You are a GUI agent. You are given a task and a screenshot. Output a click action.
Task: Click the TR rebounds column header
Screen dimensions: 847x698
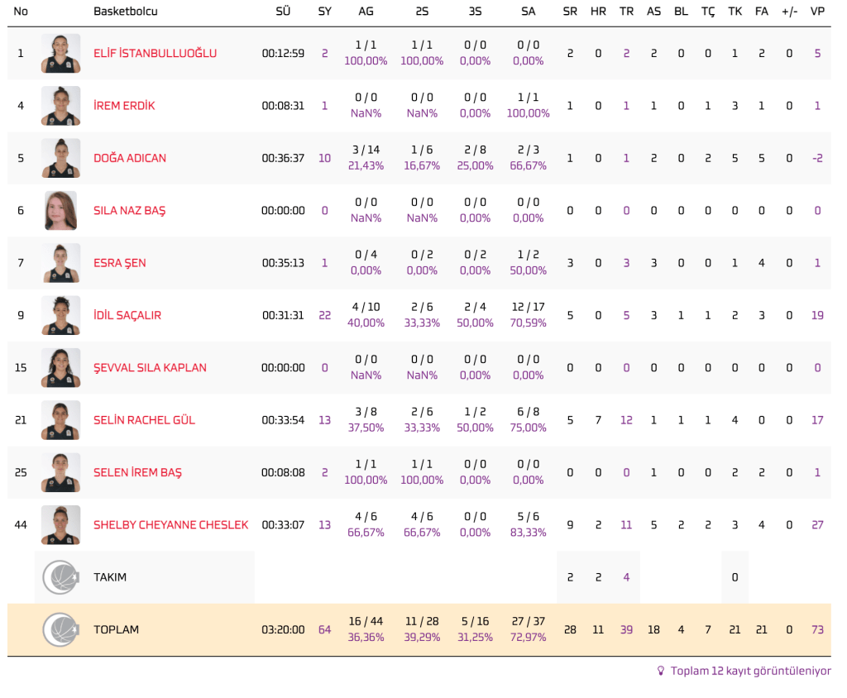(x=626, y=12)
